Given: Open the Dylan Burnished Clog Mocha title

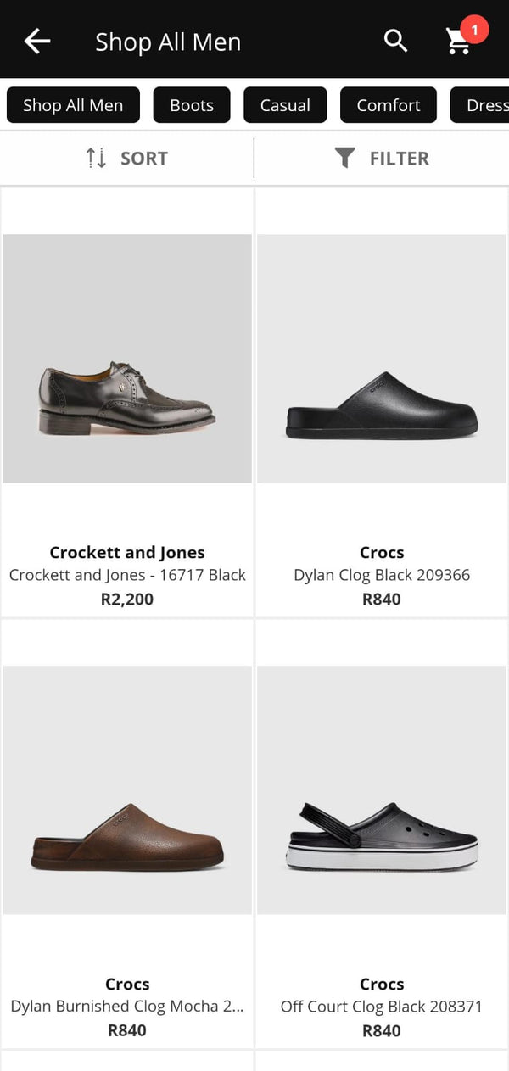Looking at the screenshot, I should pos(127,1007).
